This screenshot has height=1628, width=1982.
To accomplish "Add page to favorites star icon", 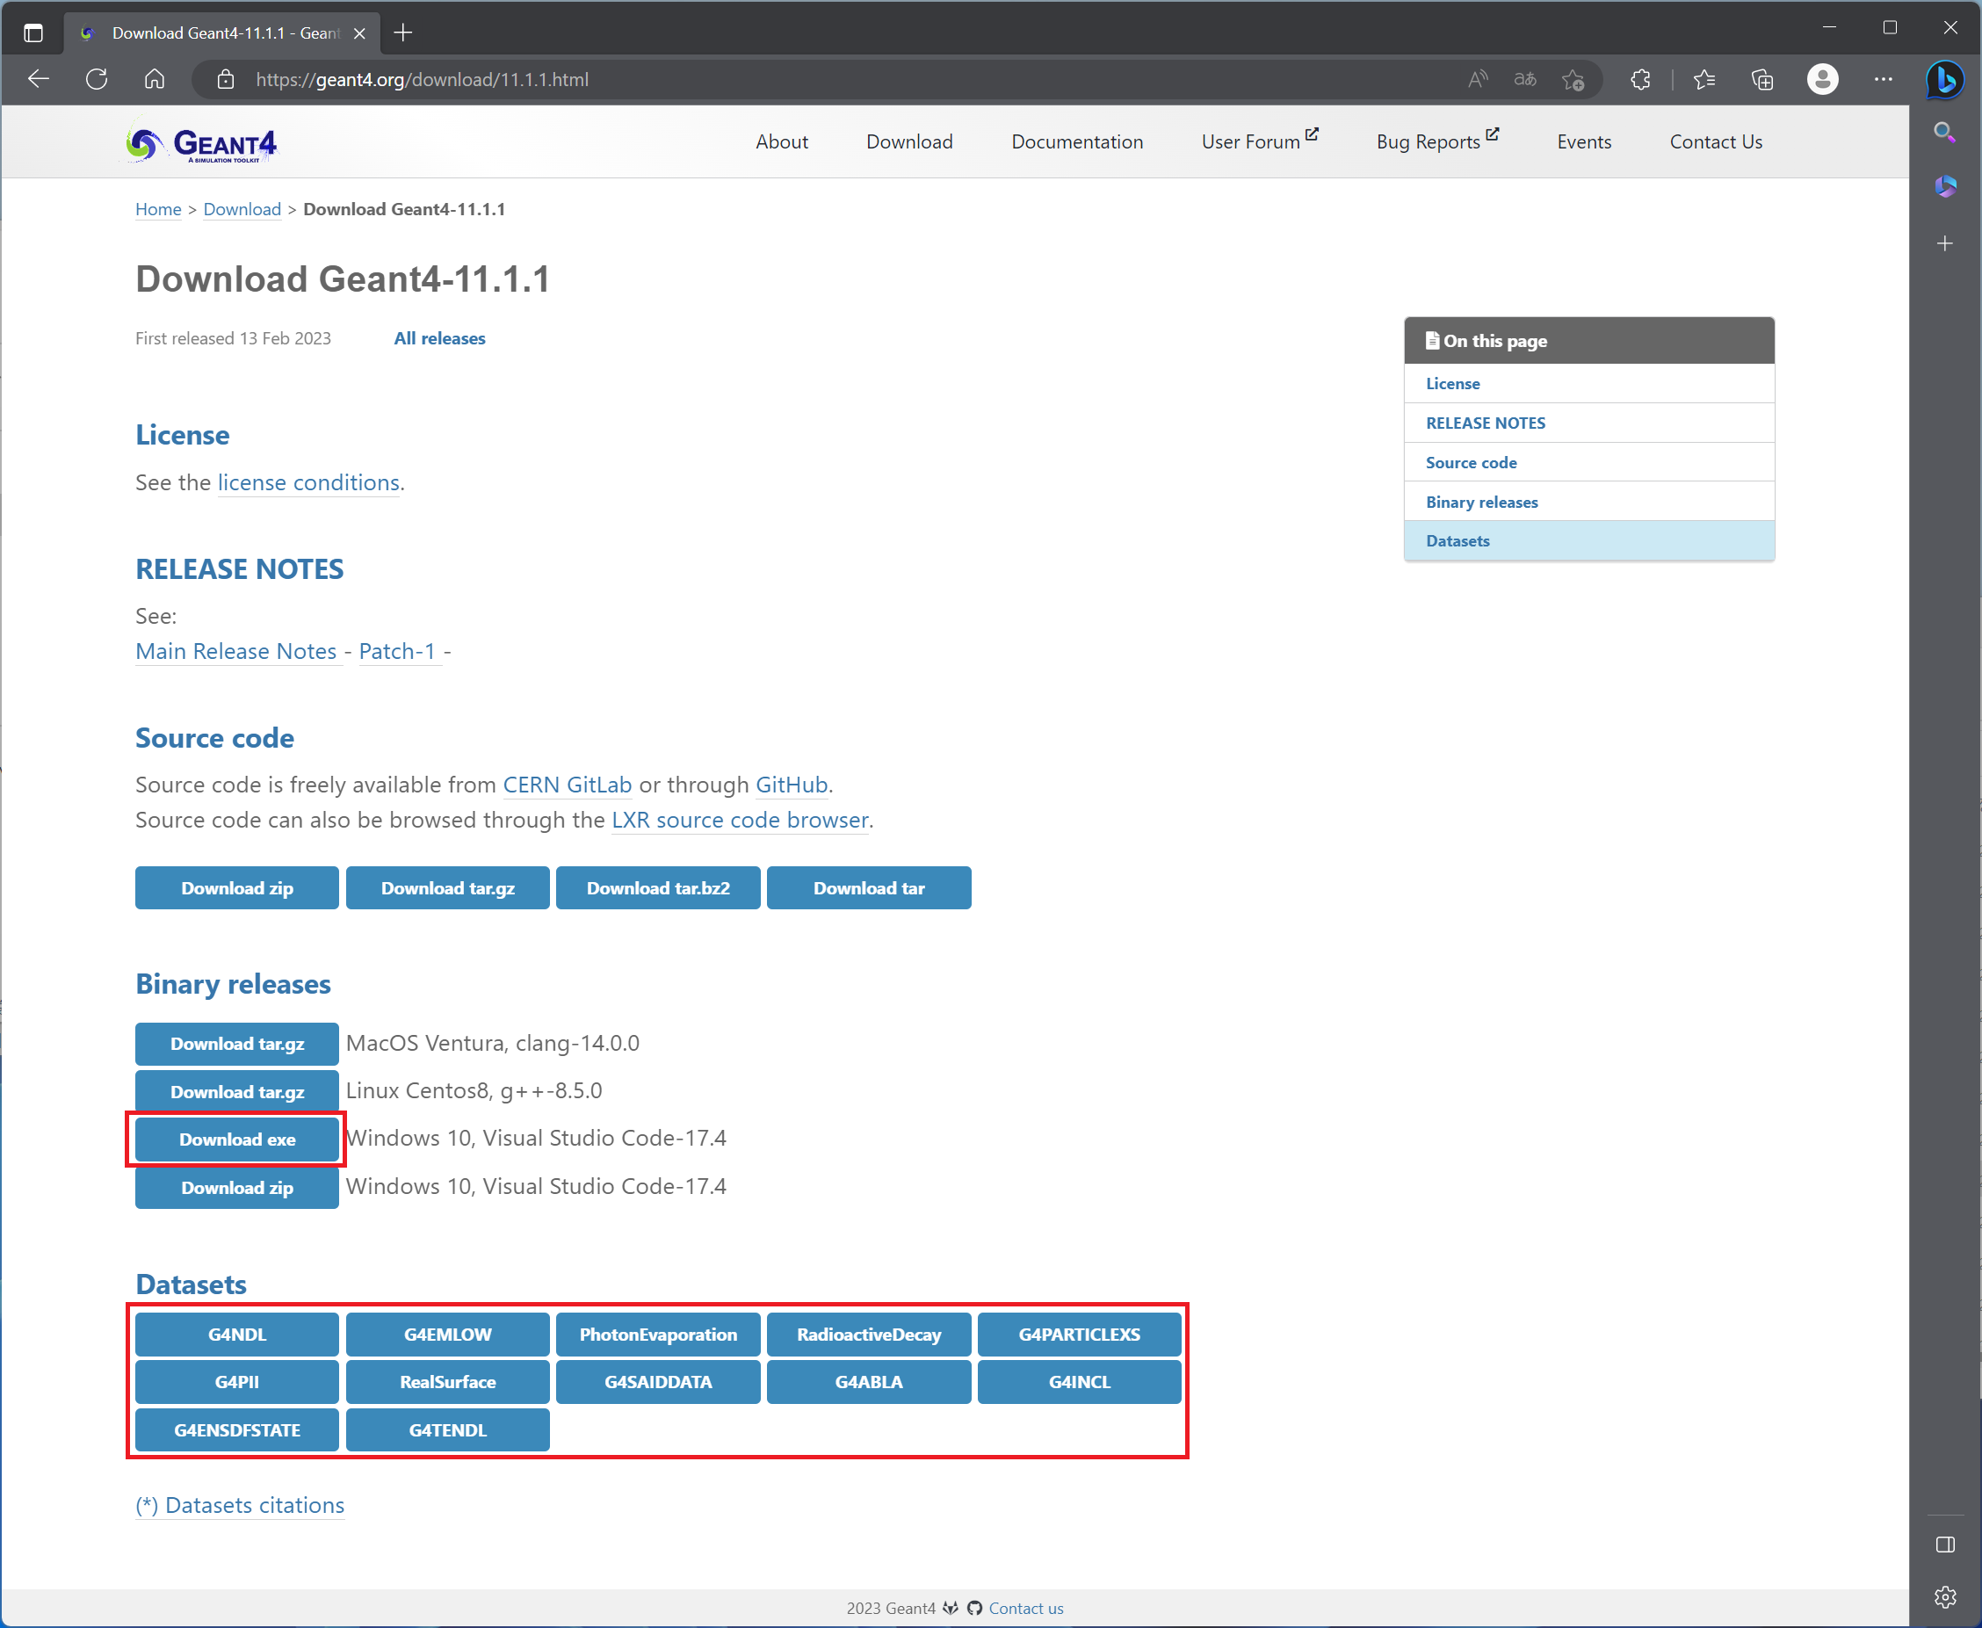I will (x=1573, y=80).
